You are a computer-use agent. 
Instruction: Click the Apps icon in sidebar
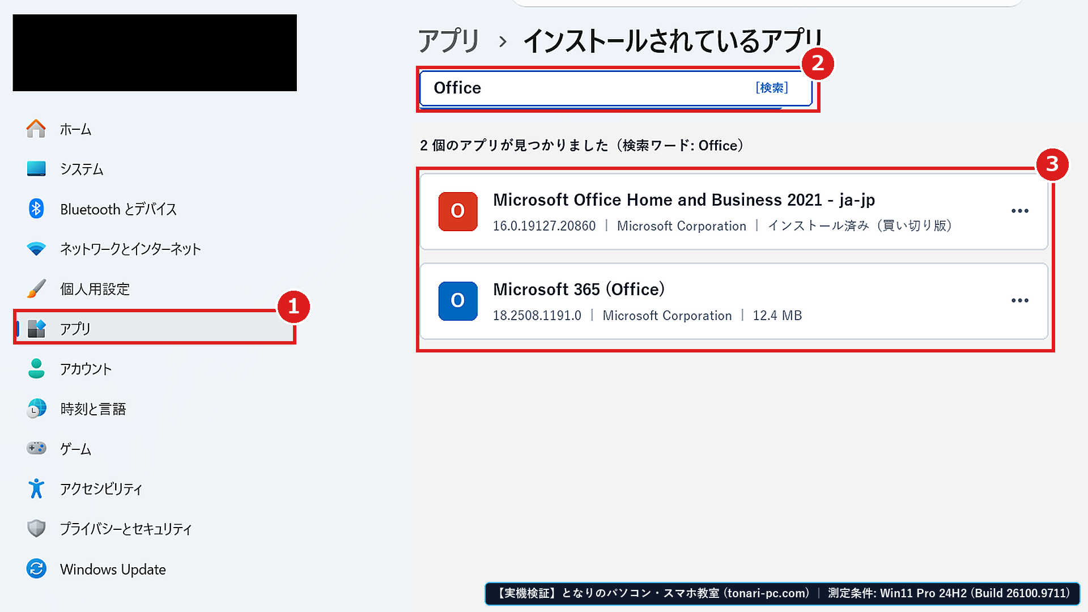pos(36,328)
